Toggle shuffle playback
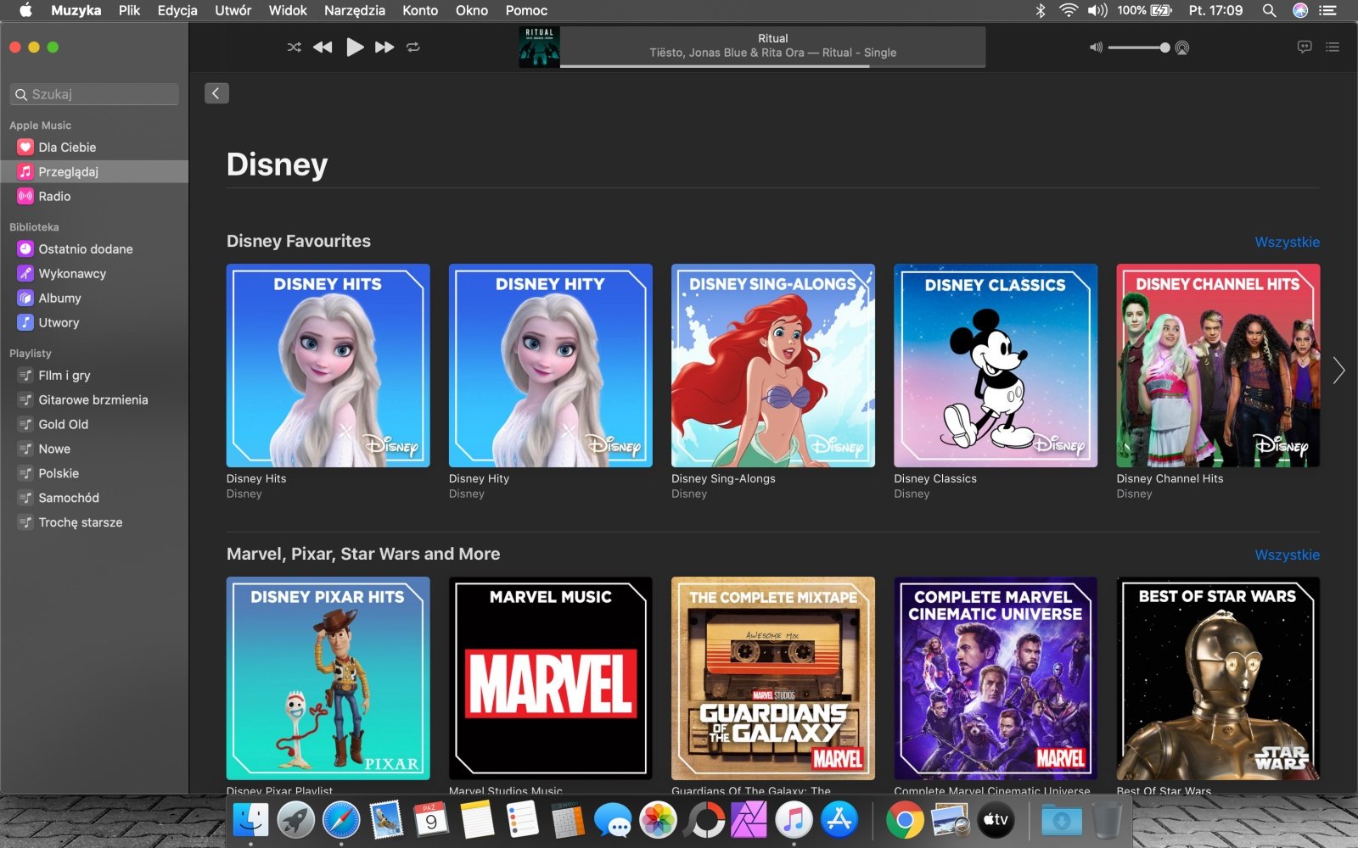 (x=295, y=47)
